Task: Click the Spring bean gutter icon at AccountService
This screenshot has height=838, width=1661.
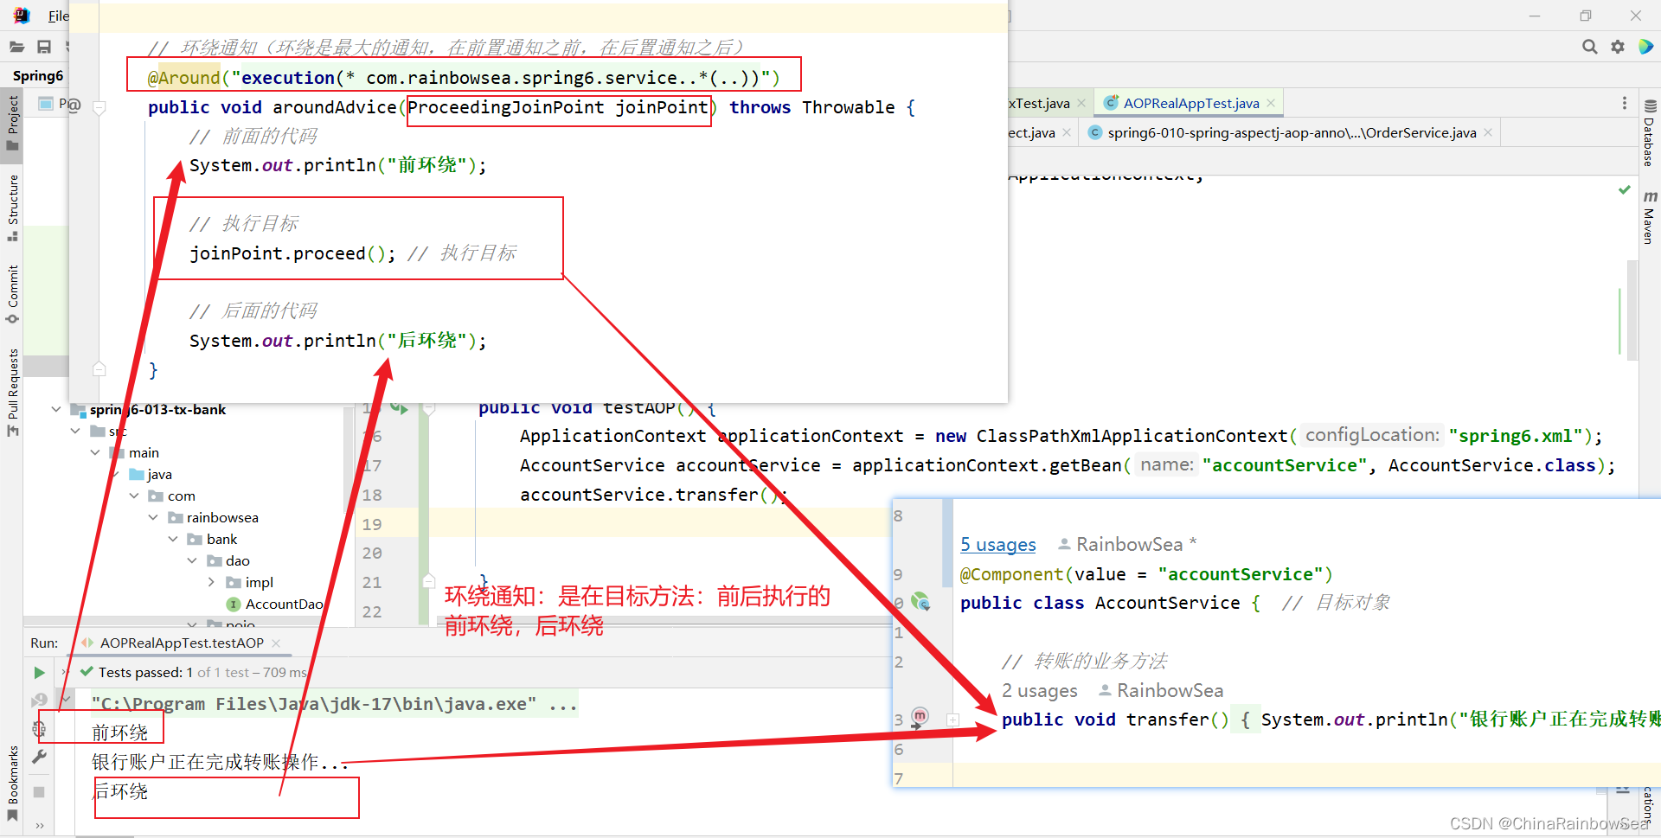Action: click(921, 601)
